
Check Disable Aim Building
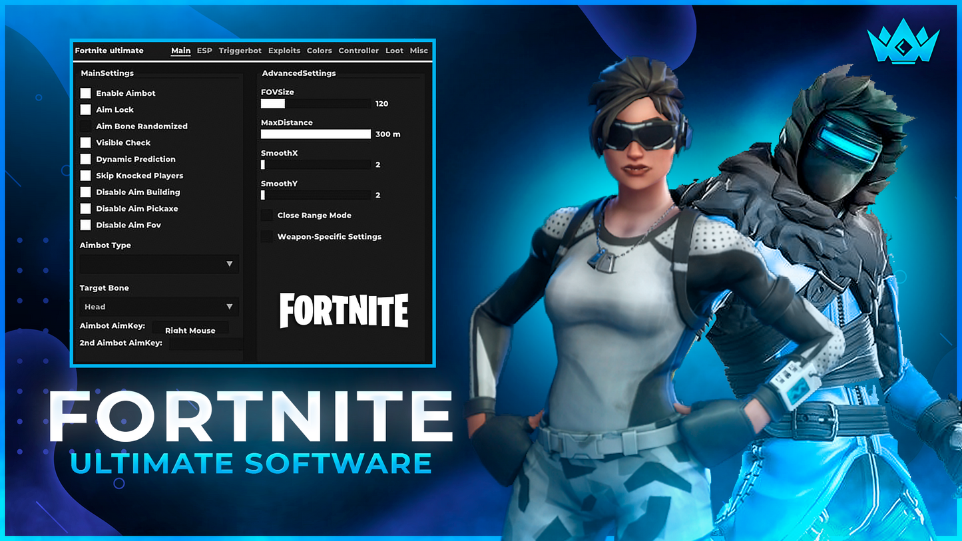pyautogui.click(x=86, y=192)
